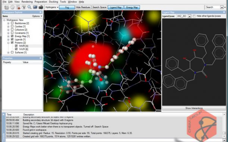Click the atom labels toolbar icon
The image size is (228, 142).
(x=24, y=7)
